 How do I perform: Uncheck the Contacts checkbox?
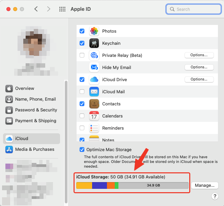[x=82, y=104]
